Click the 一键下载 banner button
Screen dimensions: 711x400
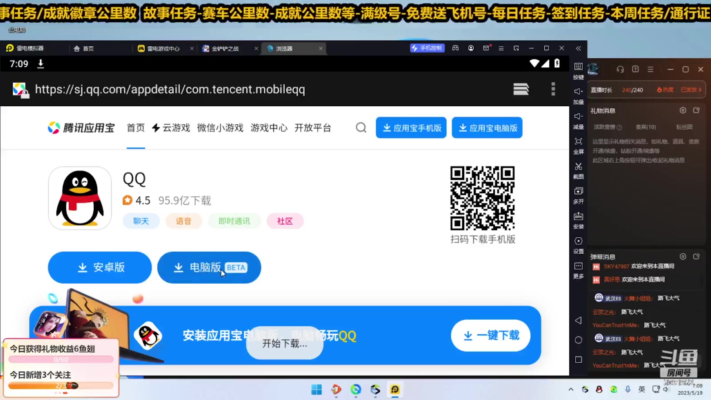(x=491, y=336)
